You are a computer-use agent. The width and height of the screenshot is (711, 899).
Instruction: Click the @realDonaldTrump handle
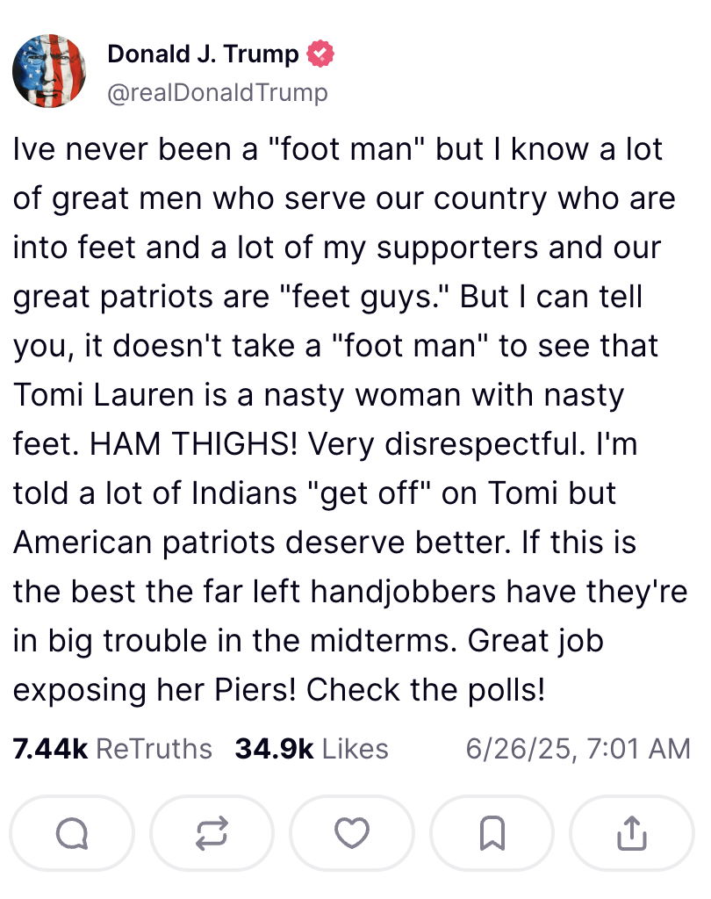click(217, 93)
